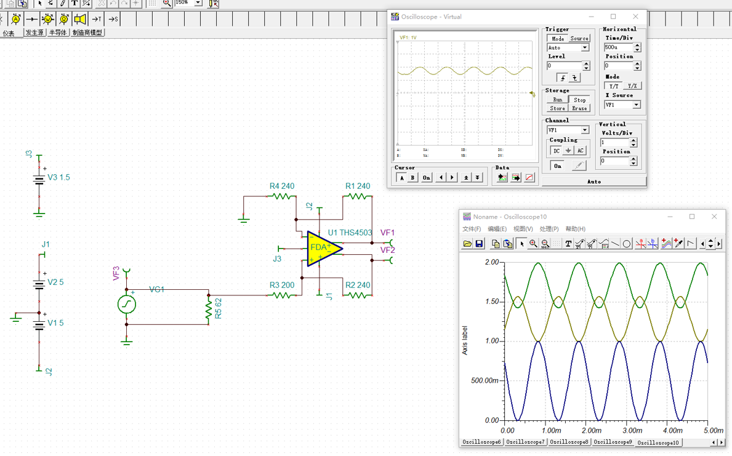The image size is (732, 456).
Task: Switch to the 半导体 component tab
Action: [57, 33]
